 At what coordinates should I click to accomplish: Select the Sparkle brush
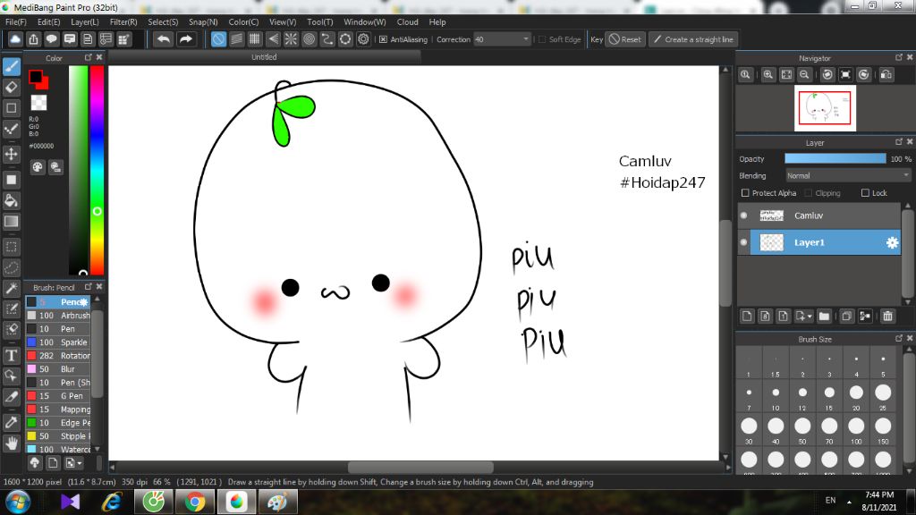(x=58, y=342)
